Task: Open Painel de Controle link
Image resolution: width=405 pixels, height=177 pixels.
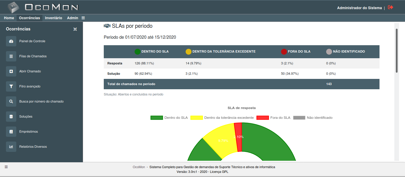Action: coord(32,41)
